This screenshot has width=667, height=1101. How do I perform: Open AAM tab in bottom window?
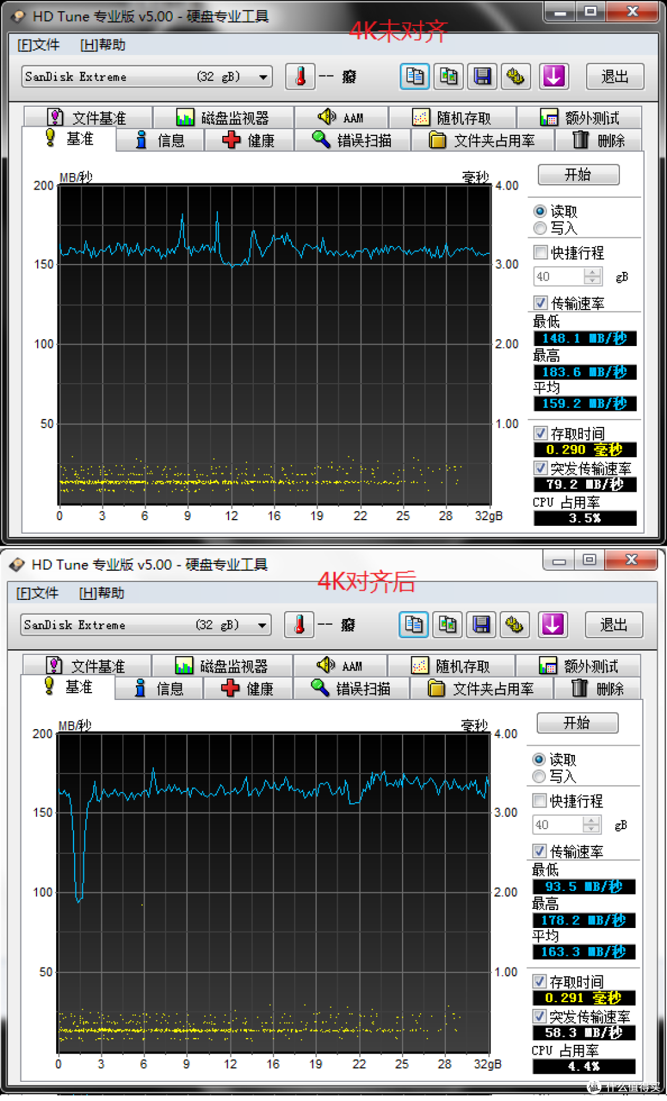pyautogui.click(x=340, y=665)
